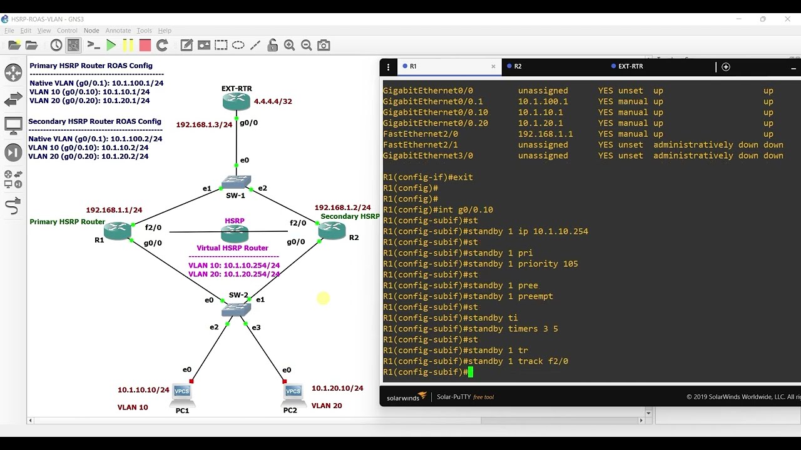Click the Zoom in magnifier

click(289, 45)
